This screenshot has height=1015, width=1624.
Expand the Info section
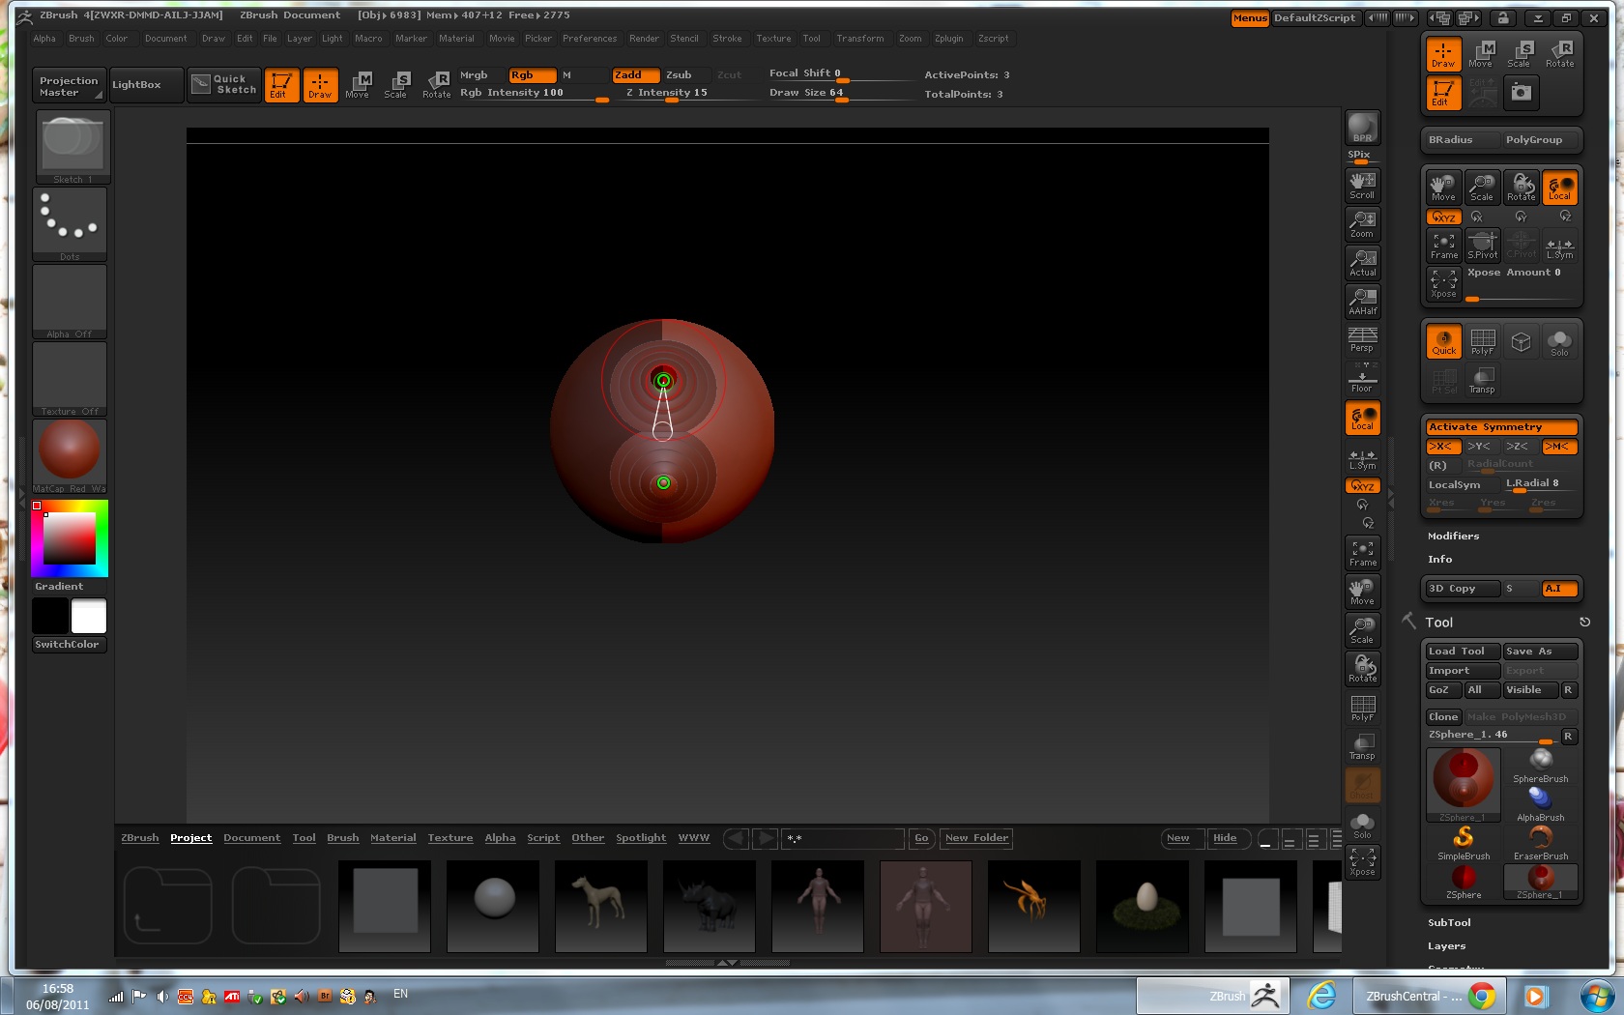(x=1439, y=560)
